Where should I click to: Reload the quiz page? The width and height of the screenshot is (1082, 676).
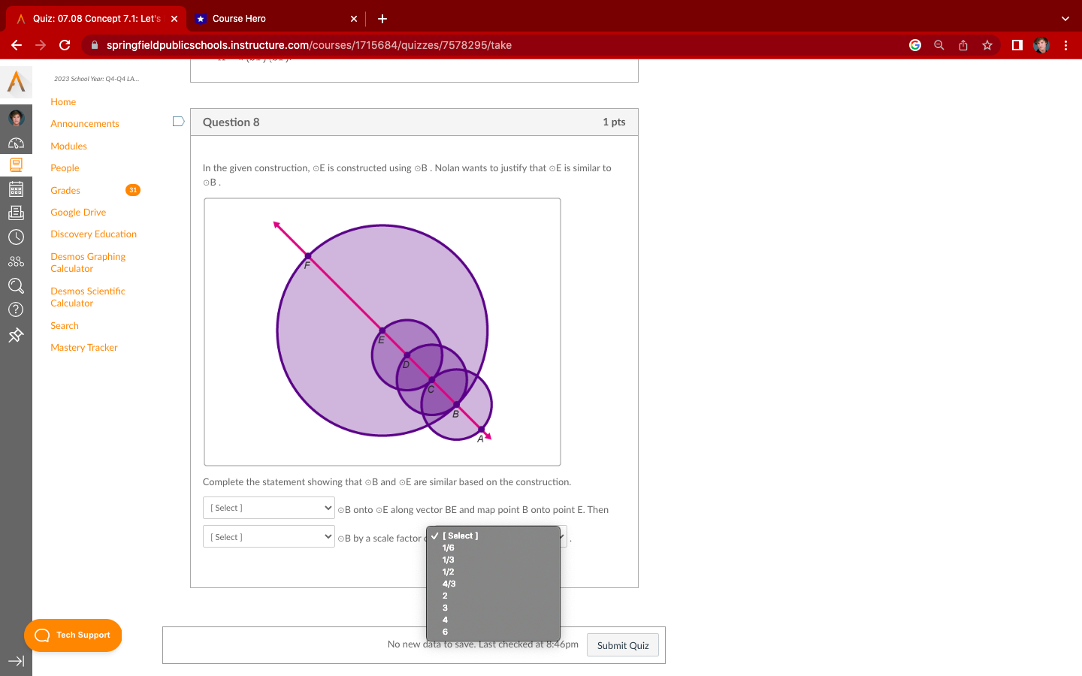click(65, 45)
